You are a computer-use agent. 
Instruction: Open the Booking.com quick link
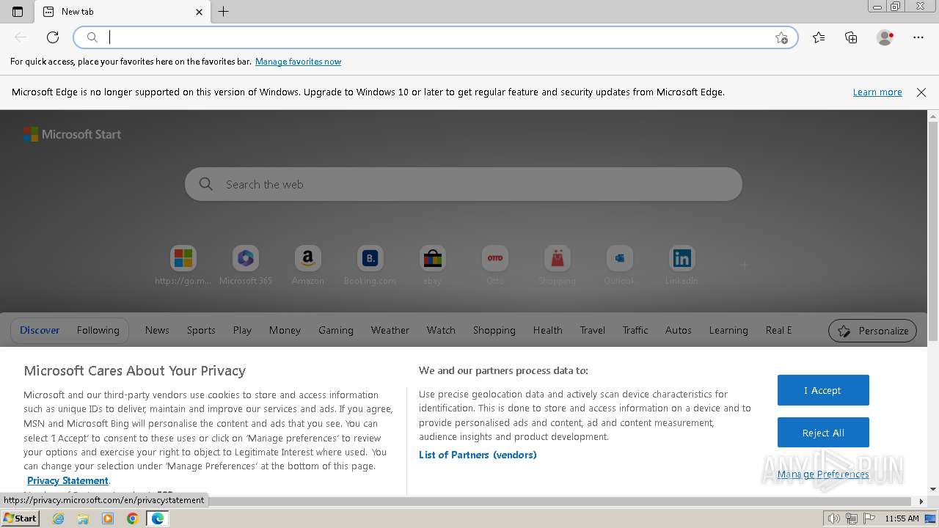370,265
